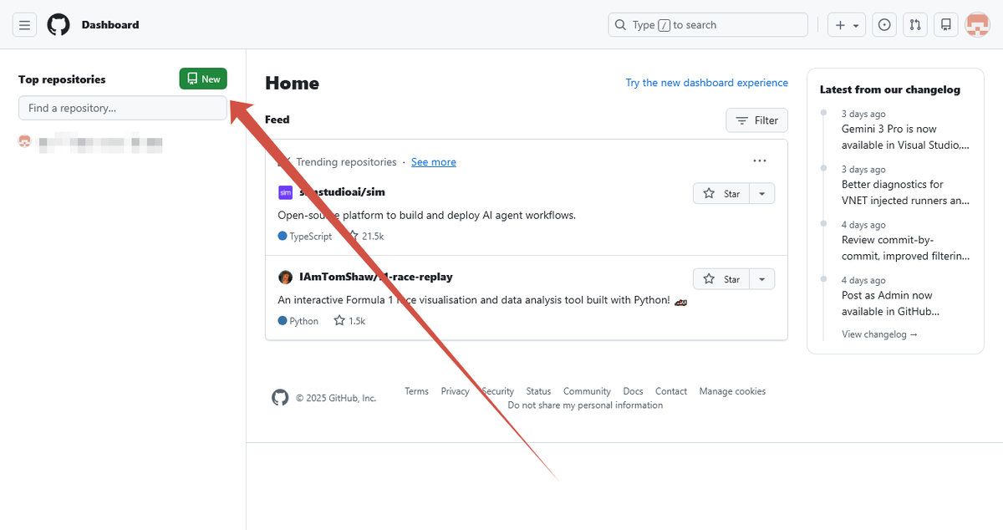Open the Privacy footer link
1003x530 pixels.
pyautogui.click(x=455, y=391)
